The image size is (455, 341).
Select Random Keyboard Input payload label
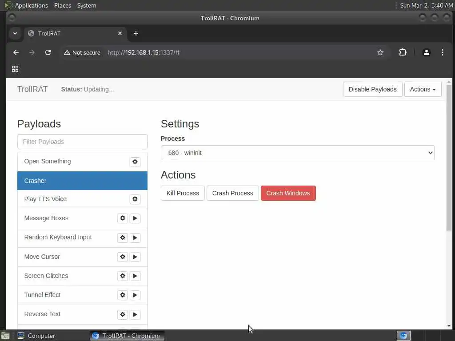58,237
